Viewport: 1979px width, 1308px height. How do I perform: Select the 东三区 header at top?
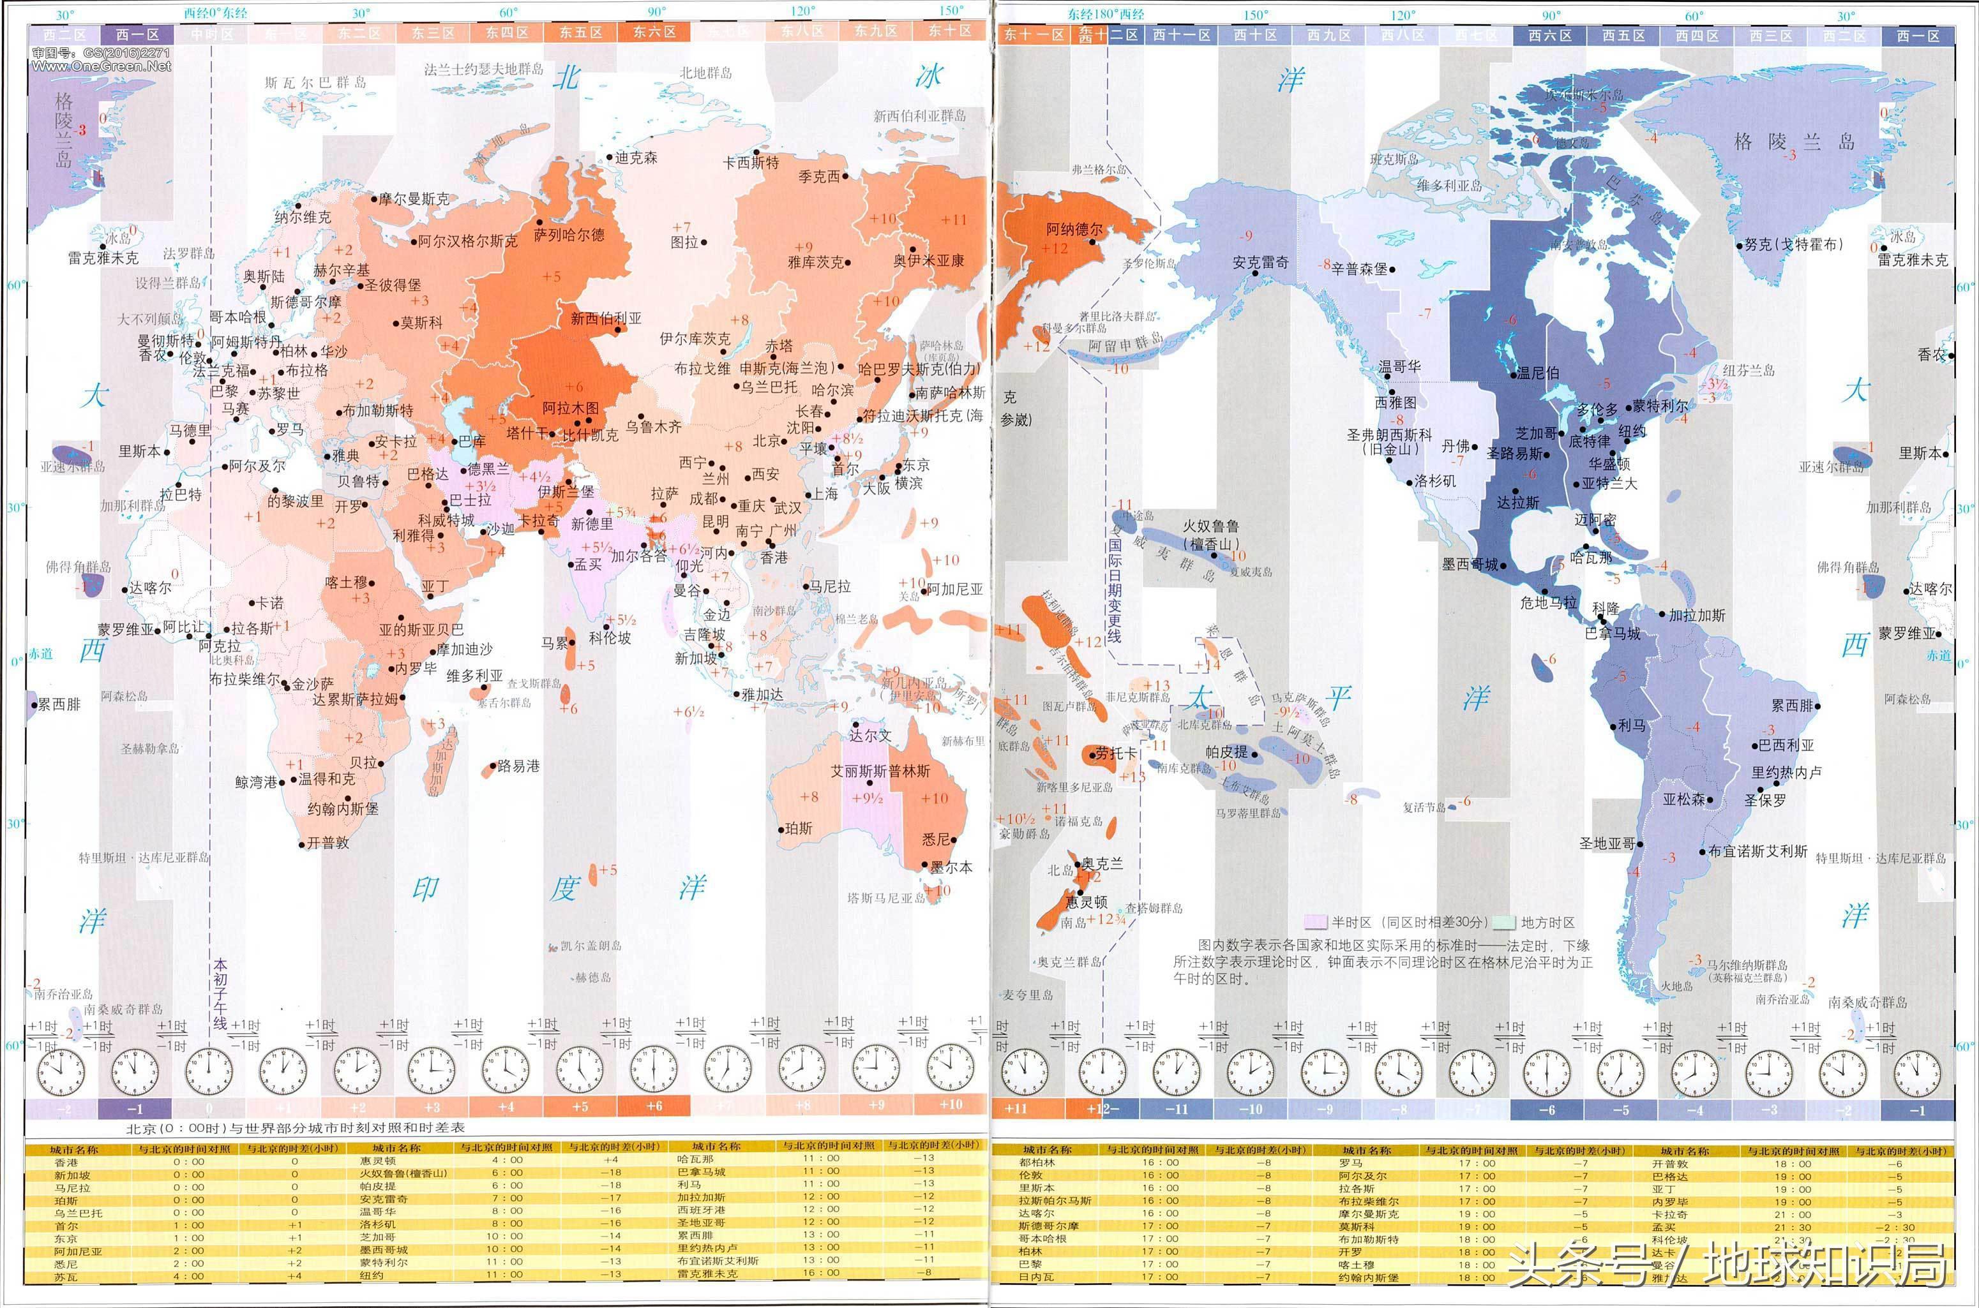coord(432,33)
